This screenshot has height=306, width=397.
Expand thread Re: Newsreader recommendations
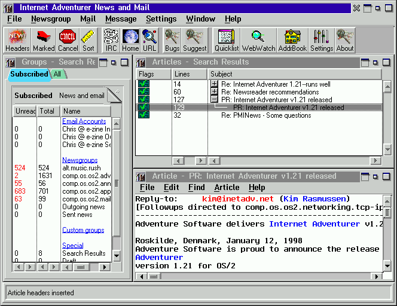(214, 91)
